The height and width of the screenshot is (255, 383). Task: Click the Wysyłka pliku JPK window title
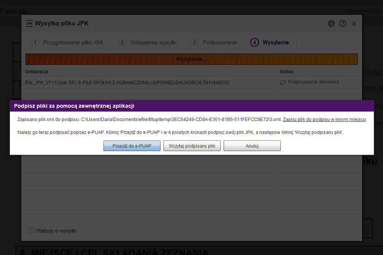coord(62,24)
